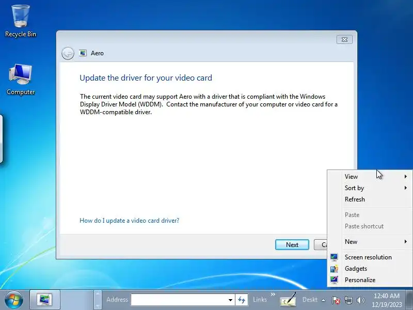
Task: Click the greyed Paste menu entry
Action: [370, 215]
